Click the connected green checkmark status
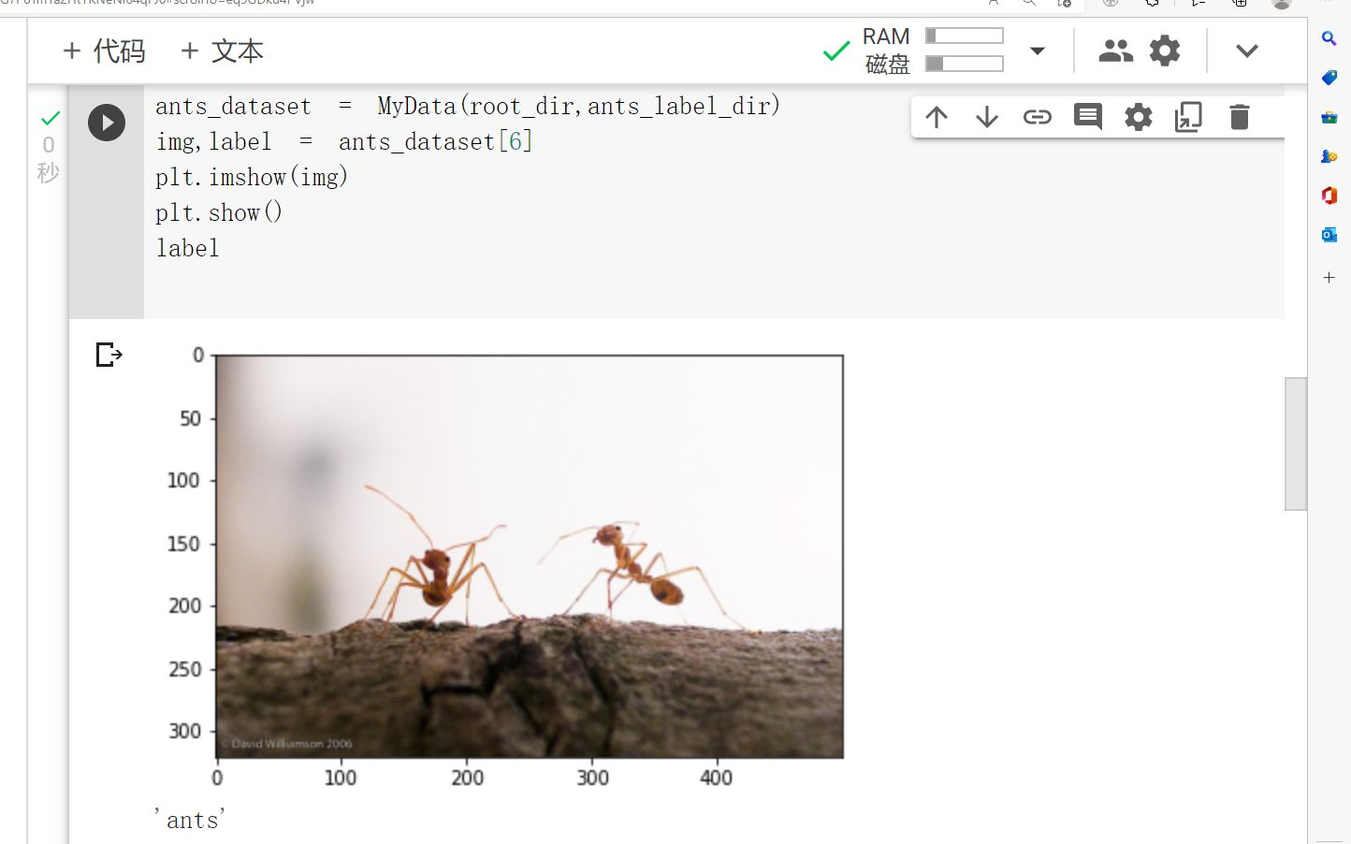Image resolution: width=1351 pixels, height=844 pixels. pos(836,50)
